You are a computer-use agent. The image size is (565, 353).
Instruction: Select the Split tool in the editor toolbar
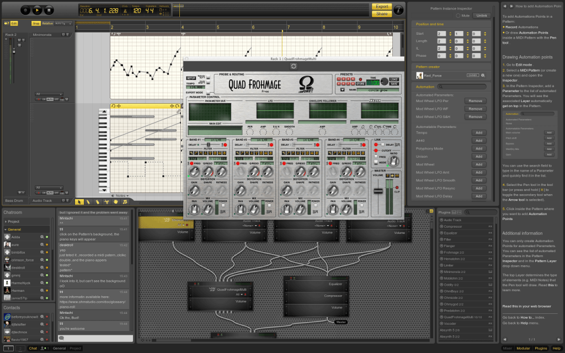coord(106,202)
